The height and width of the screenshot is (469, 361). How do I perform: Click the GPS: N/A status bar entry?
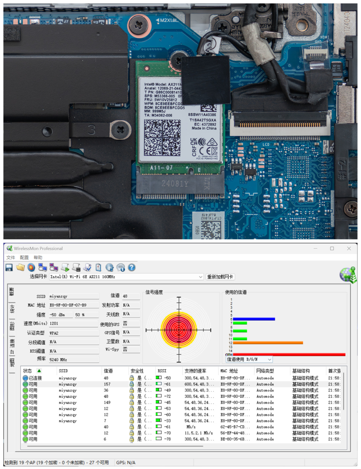(x=126, y=462)
